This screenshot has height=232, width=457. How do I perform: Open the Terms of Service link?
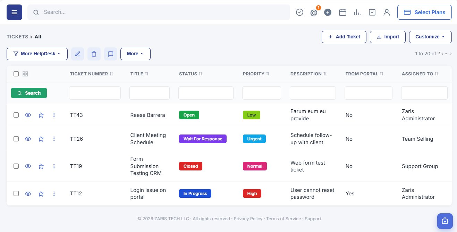point(284,219)
